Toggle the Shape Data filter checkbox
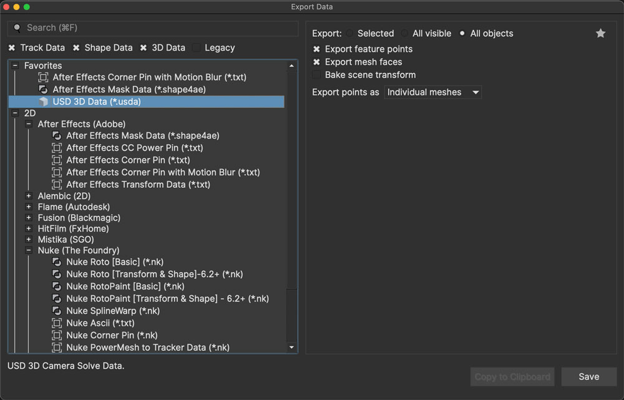 pos(76,48)
